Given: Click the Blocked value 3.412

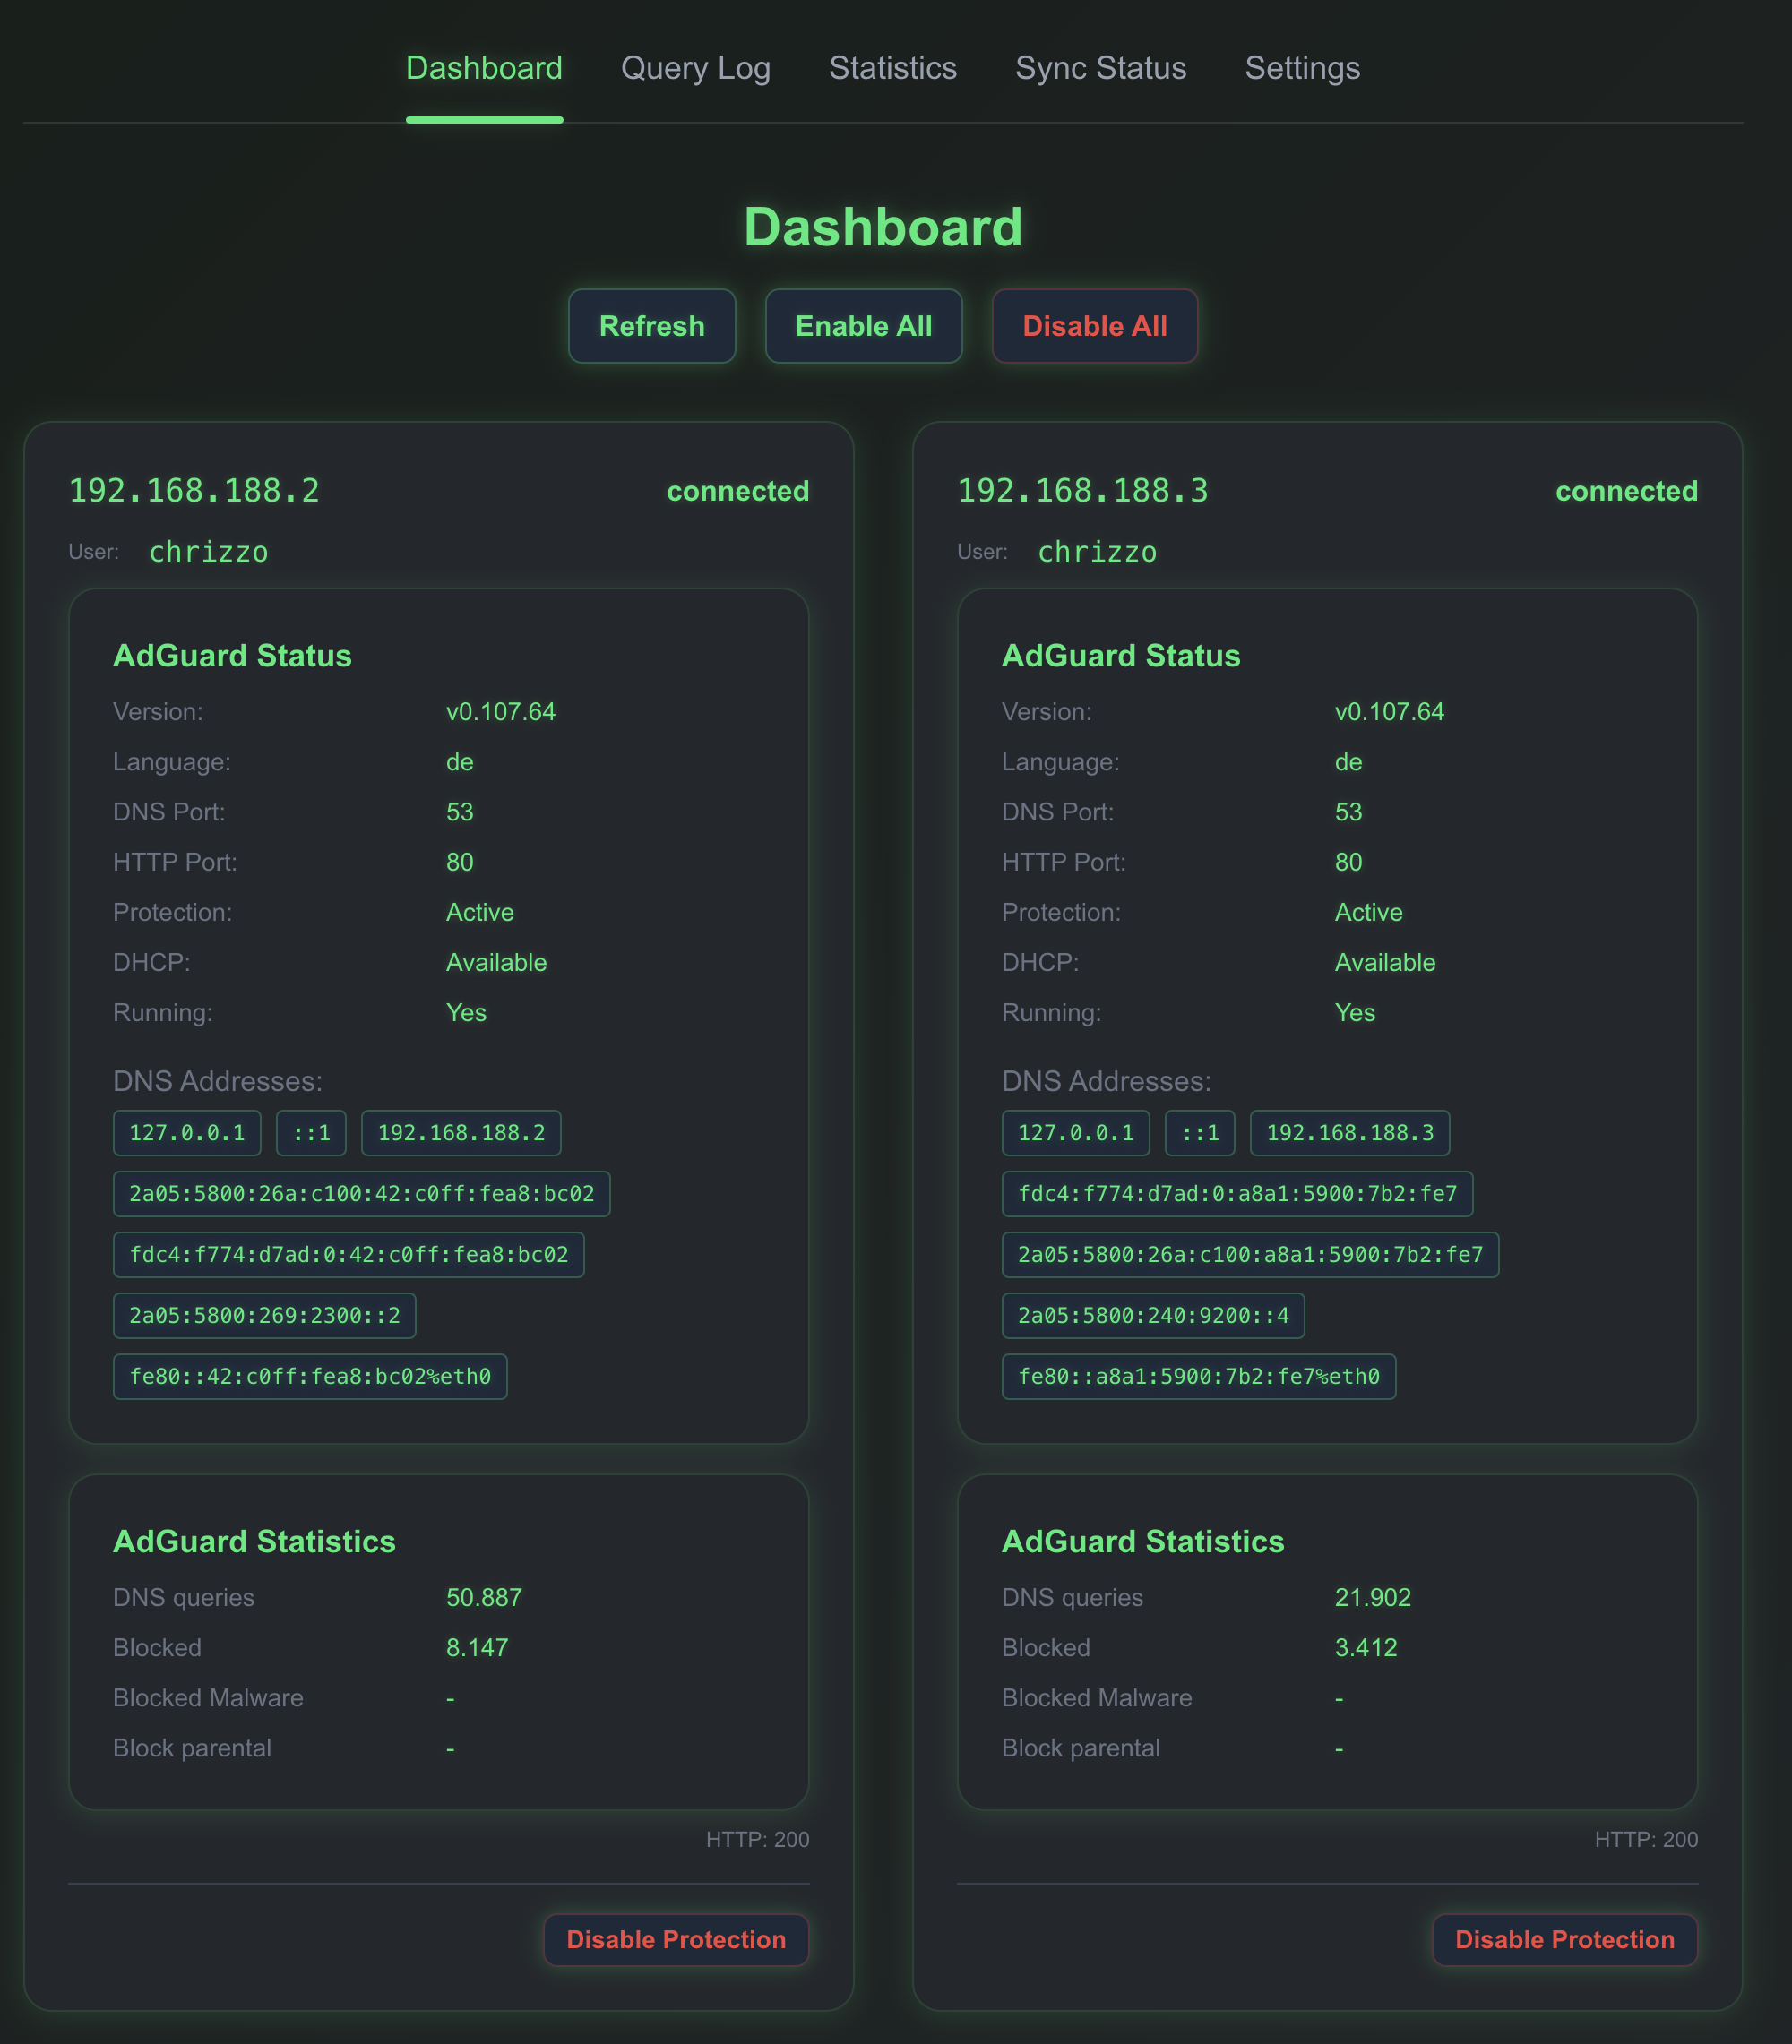Looking at the screenshot, I should [x=1366, y=1647].
